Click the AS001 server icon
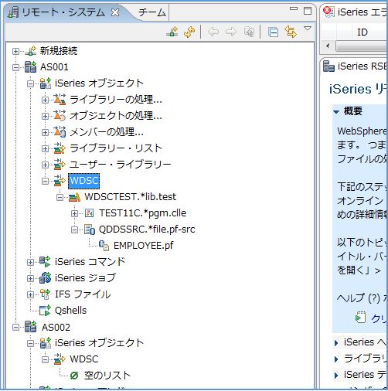388x391 pixels. click(31, 67)
